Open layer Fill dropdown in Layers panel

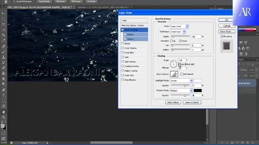(256, 76)
